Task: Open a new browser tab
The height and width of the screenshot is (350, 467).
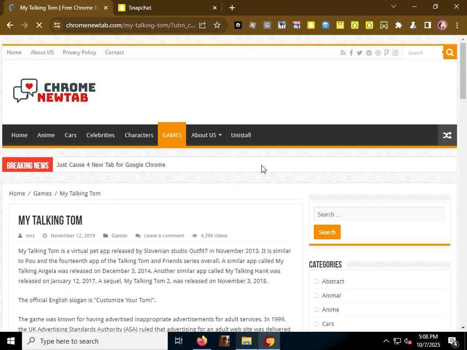Action: 232,8
